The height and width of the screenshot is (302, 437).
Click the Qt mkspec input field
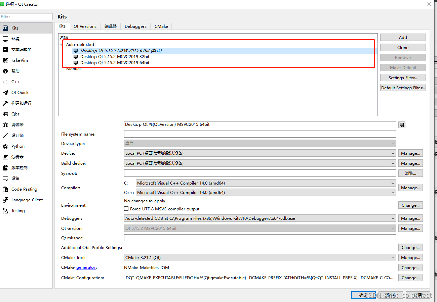click(x=260, y=238)
